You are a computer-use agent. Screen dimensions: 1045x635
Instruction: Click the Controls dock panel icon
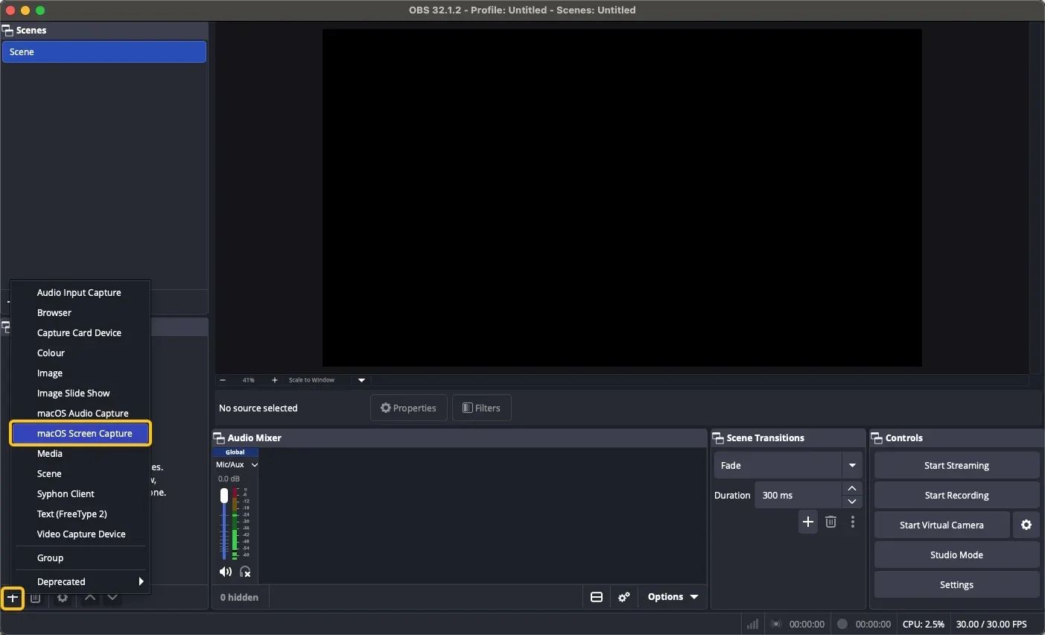[877, 438]
